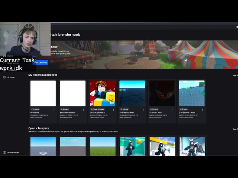Click See All beside My Recent Experiences
This screenshot has height=178, width=238.
235,76
